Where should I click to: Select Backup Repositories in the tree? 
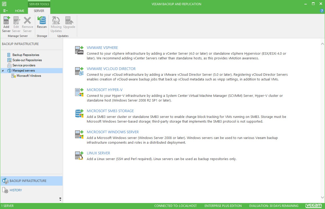tap(26, 55)
